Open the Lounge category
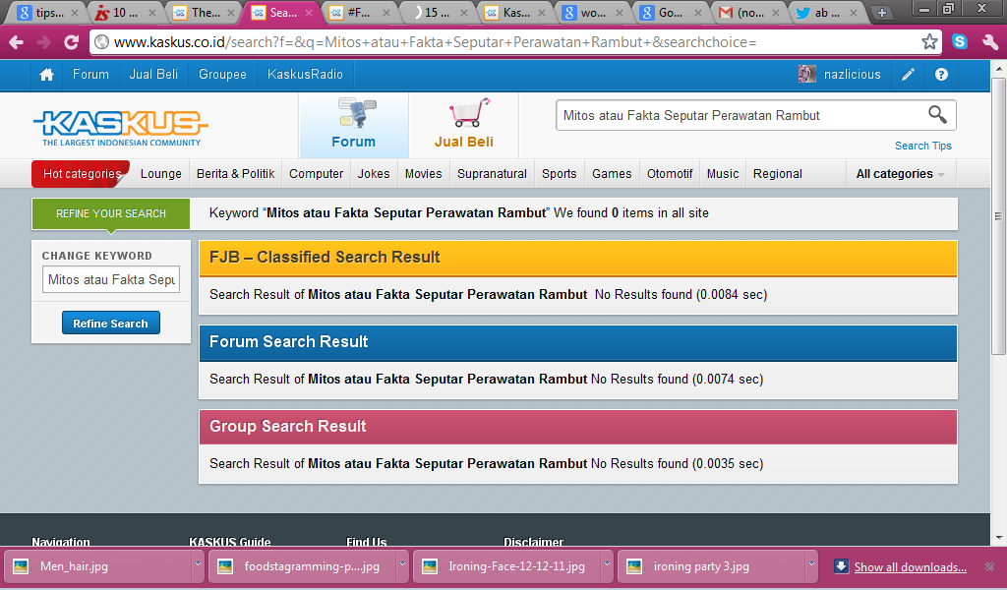 160,174
